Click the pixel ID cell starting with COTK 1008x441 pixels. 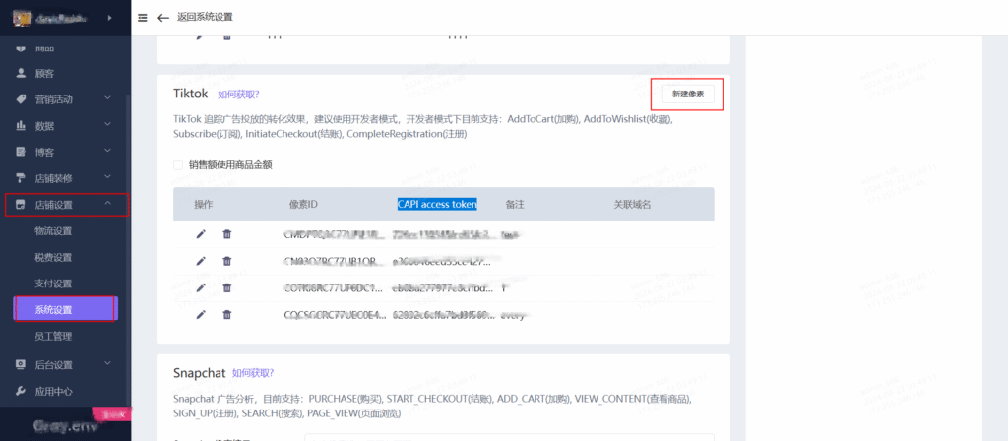pyautogui.click(x=335, y=287)
